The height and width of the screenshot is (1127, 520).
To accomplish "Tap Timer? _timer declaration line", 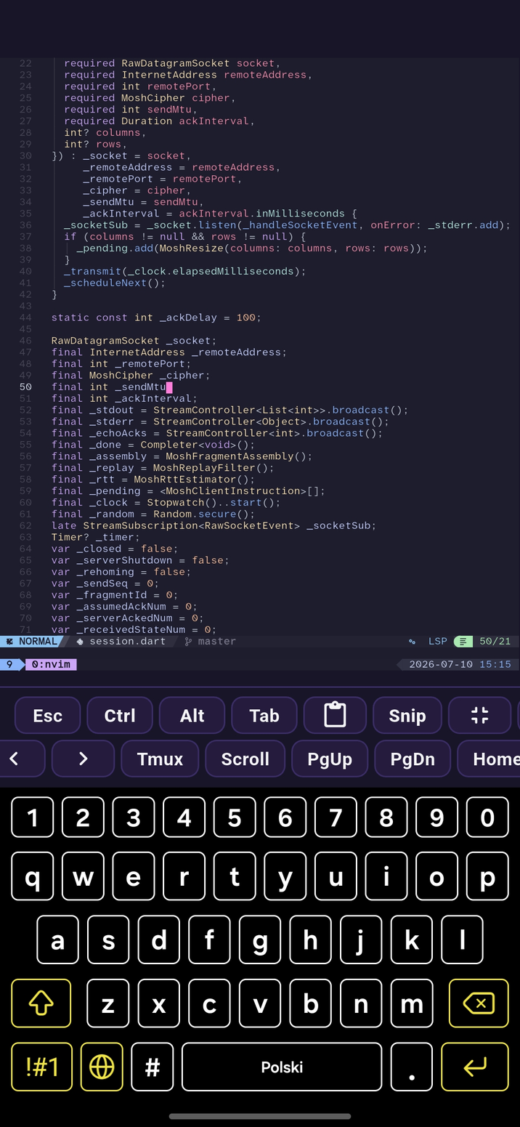I will click(x=95, y=537).
